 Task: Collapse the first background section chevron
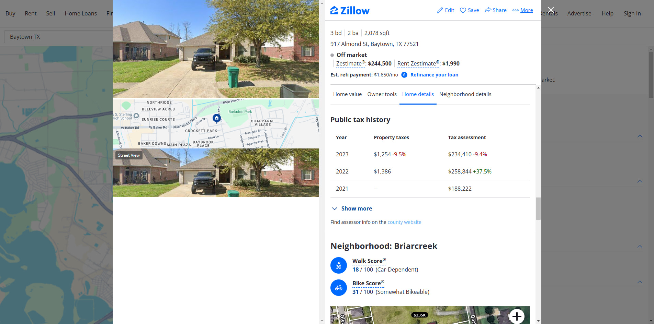pos(640,136)
